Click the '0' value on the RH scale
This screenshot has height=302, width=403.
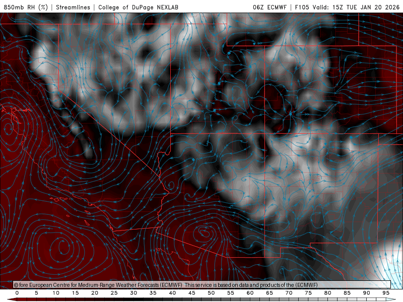[x=17, y=293]
